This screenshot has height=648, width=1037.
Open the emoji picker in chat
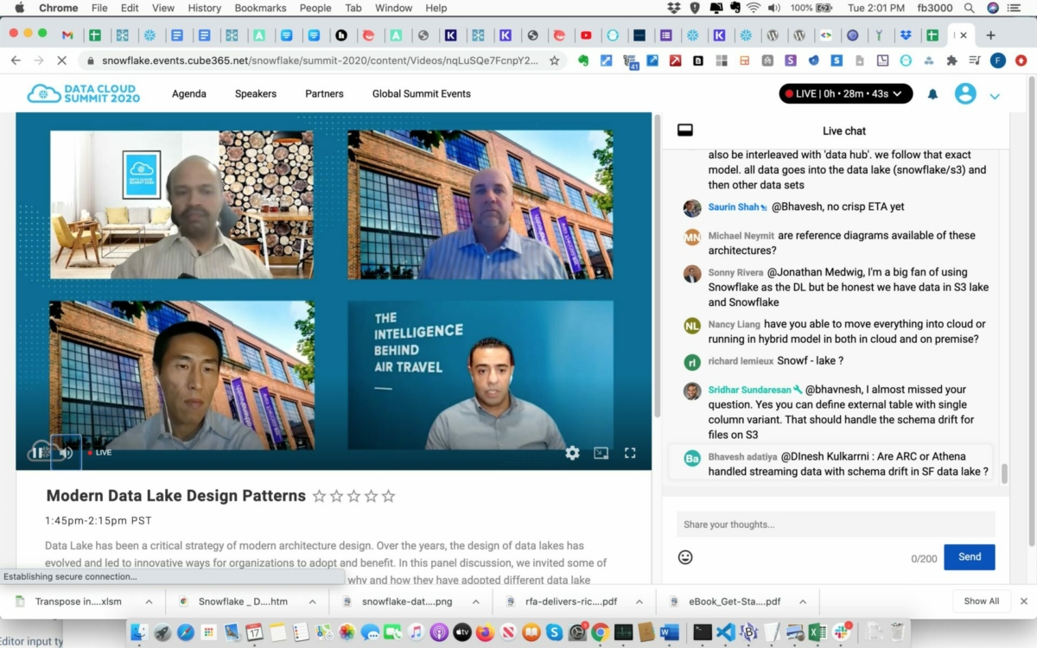tap(685, 557)
